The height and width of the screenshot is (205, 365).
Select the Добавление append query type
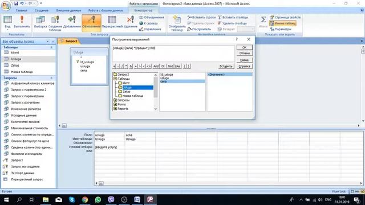pos(72,23)
